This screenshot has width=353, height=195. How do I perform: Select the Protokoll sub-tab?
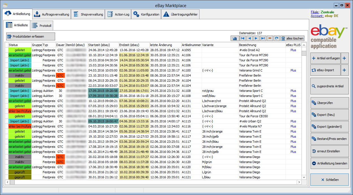[42, 26]
